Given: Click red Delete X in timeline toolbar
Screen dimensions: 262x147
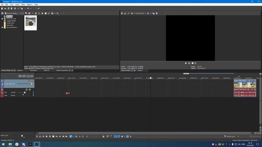Looking at the screenshot, I should (87, 136).
